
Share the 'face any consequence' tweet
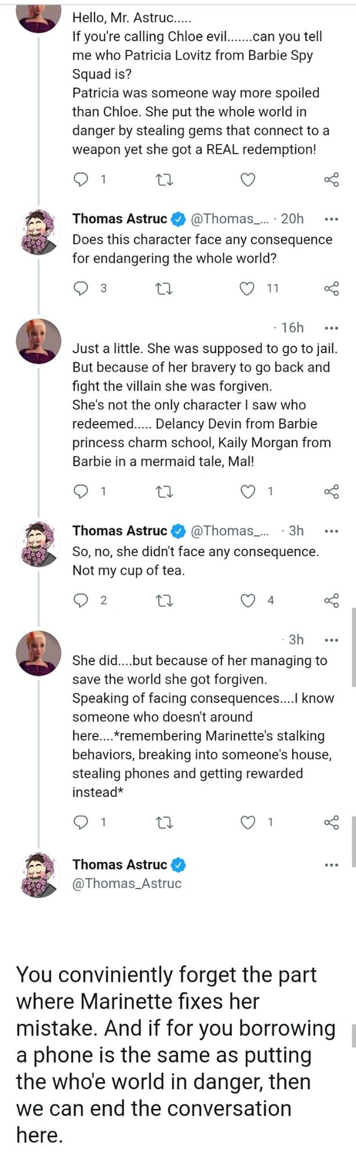[331, 288]
